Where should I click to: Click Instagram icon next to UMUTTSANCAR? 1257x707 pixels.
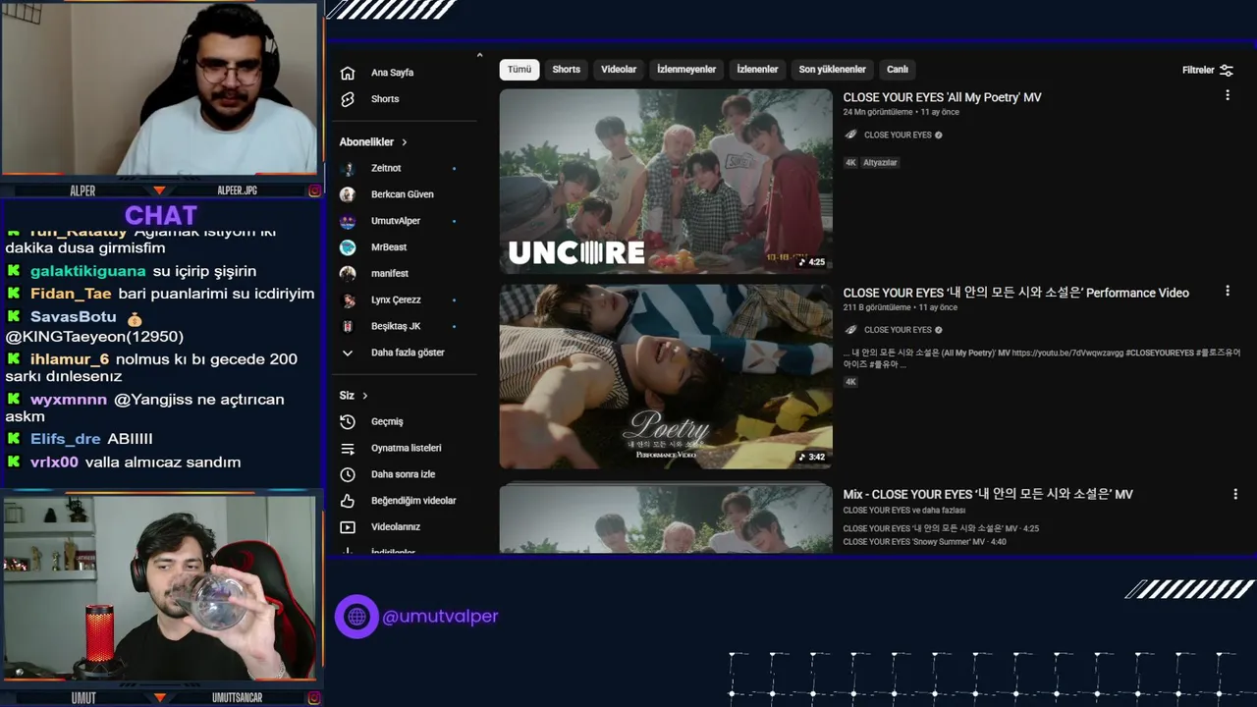click(314, 698)
